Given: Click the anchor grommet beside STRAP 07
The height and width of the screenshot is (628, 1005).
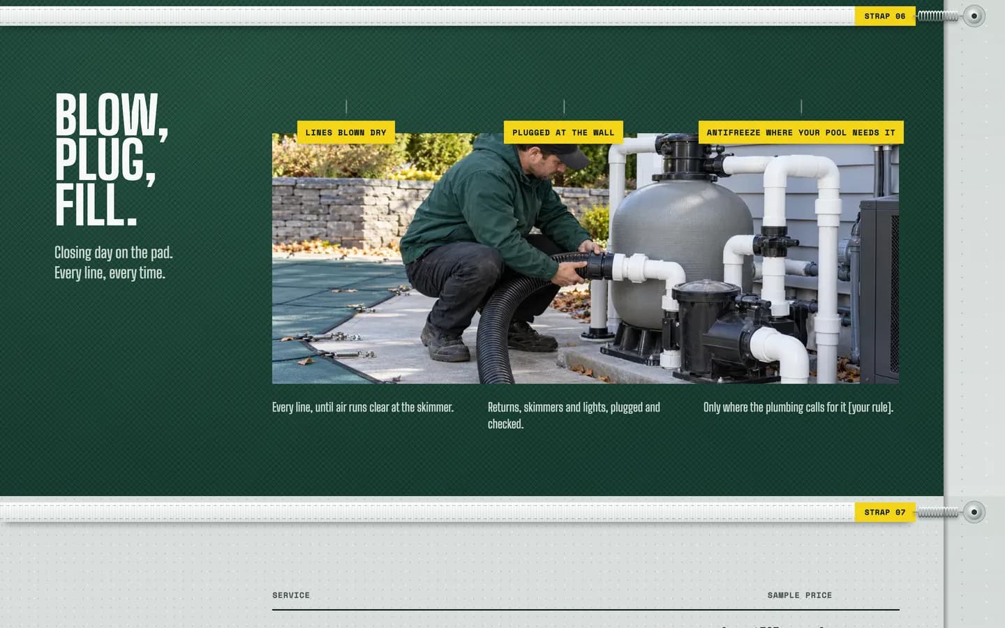Looking at the screenshot, I should [x=974, y=512].
